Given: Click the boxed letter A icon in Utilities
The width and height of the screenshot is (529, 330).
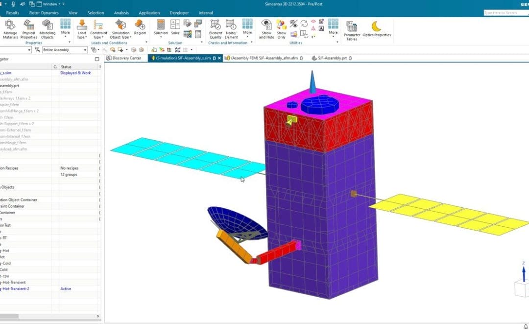Looking at the screenshot, I should (321, 29).
